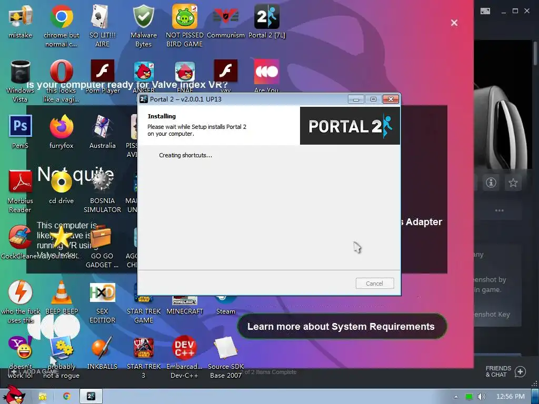Launch the HxD hex editor desktop icon
The height and width of the screenshot is (404, 539).
coord(103,292)
